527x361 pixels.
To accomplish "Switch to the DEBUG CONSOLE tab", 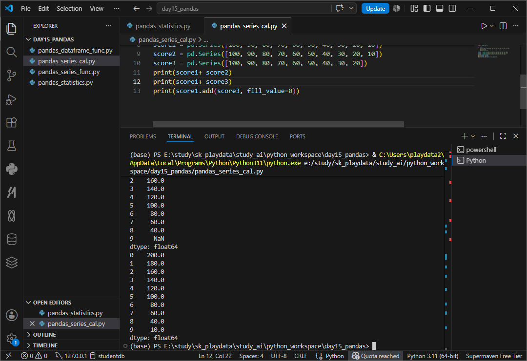I will 257,136.
